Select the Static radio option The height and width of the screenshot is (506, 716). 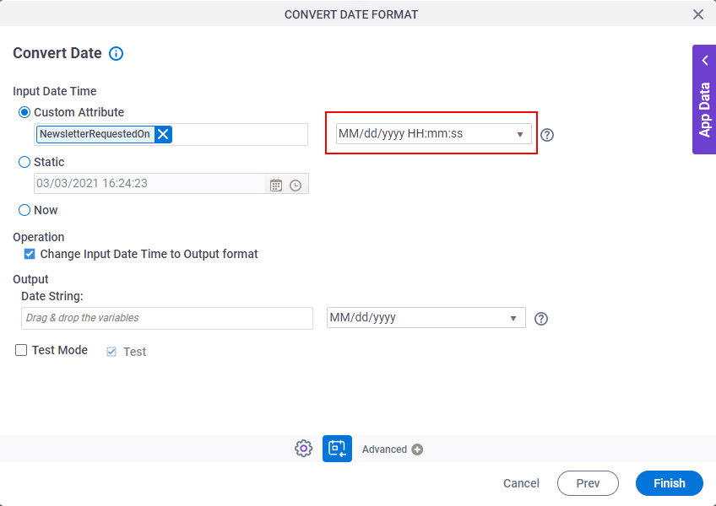(24, 162)
